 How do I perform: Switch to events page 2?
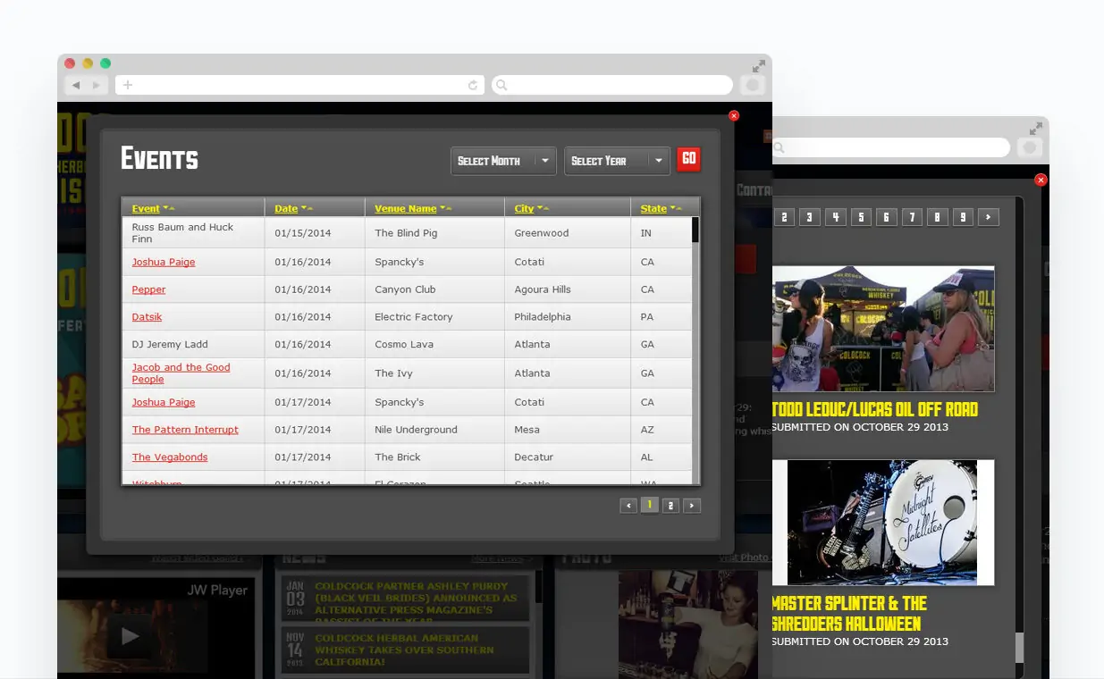click(670, 506)
